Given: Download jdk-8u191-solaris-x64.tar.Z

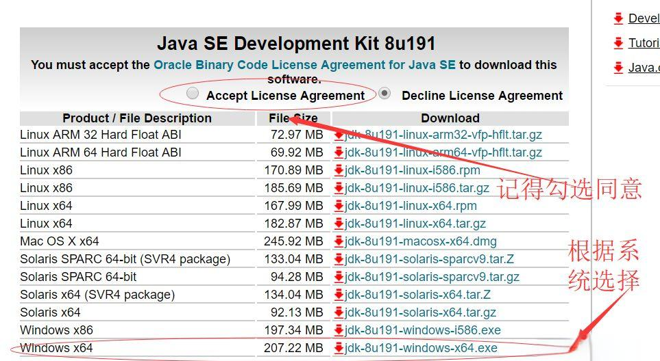Looking at the screenshot, I should [417, 295].
